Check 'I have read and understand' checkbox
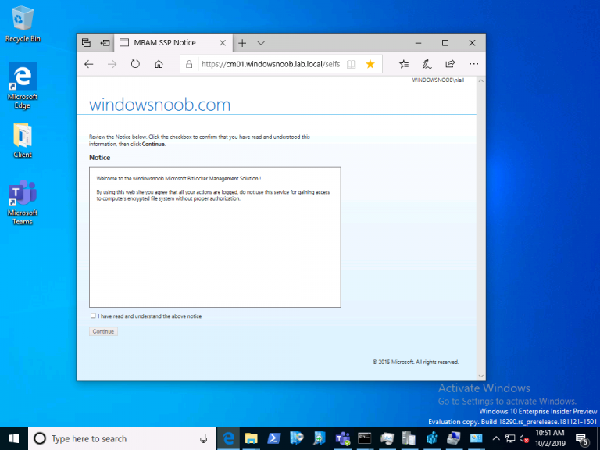 click(93, 316)
